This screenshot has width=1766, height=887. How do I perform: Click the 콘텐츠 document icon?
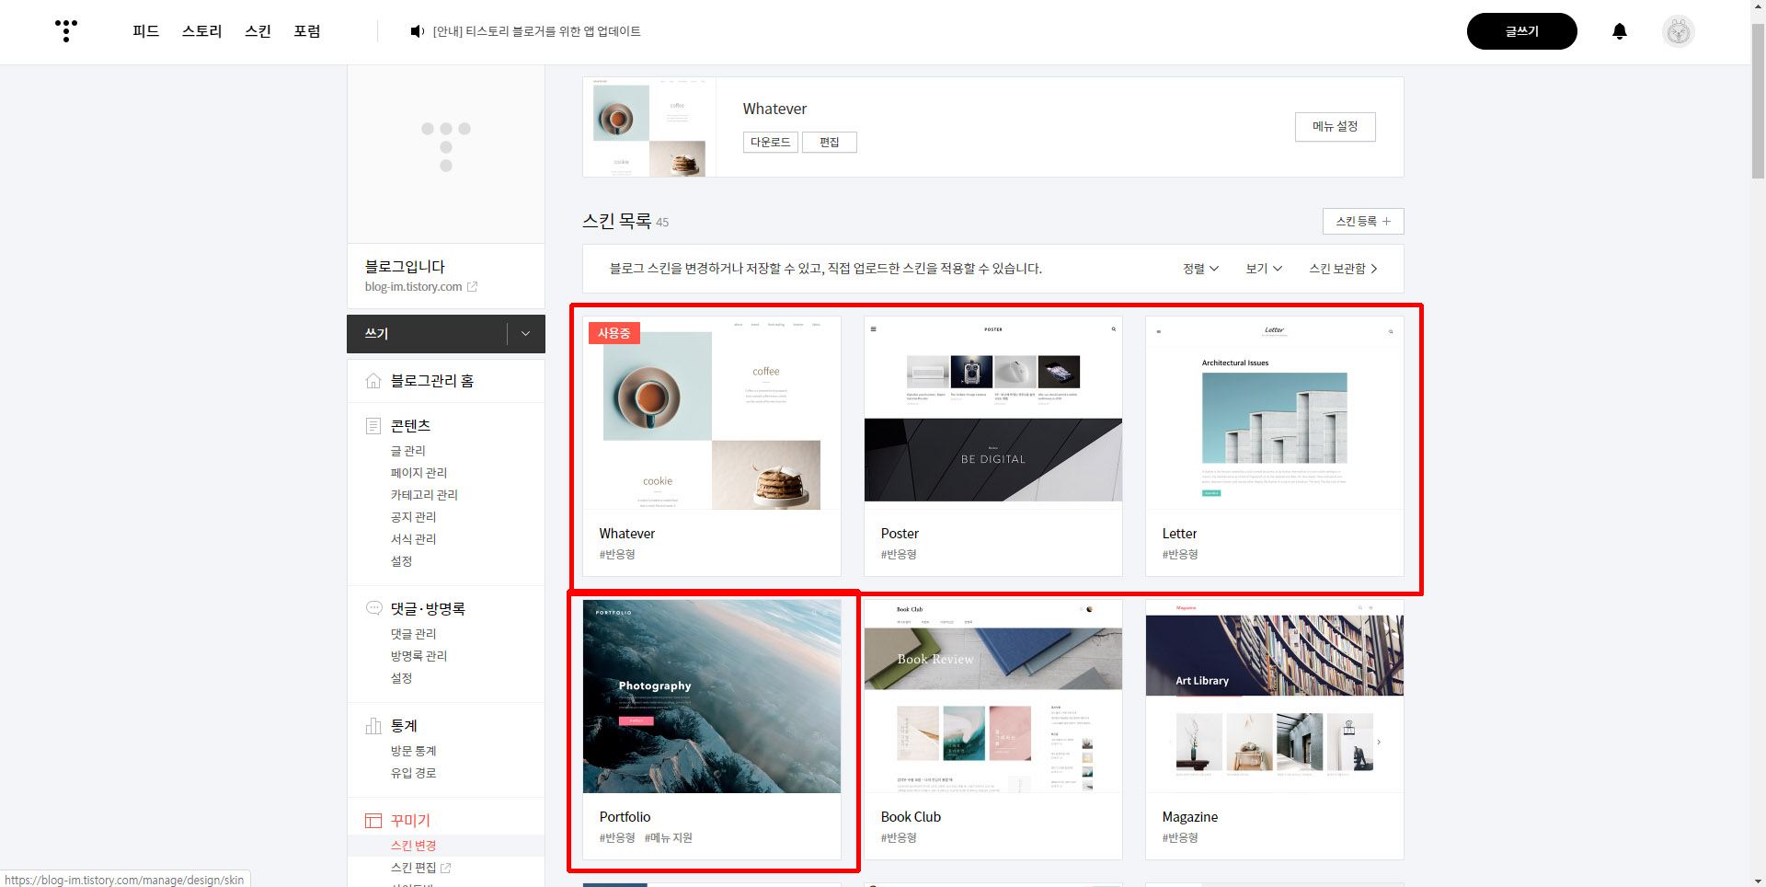tap(373, 426)
